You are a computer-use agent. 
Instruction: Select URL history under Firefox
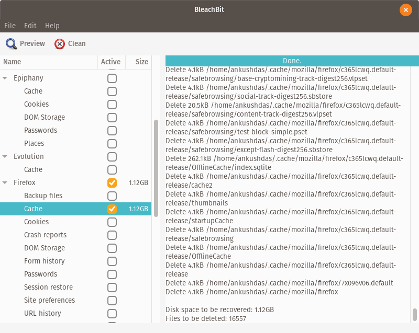pyautogui.click(x=75, y=313)
